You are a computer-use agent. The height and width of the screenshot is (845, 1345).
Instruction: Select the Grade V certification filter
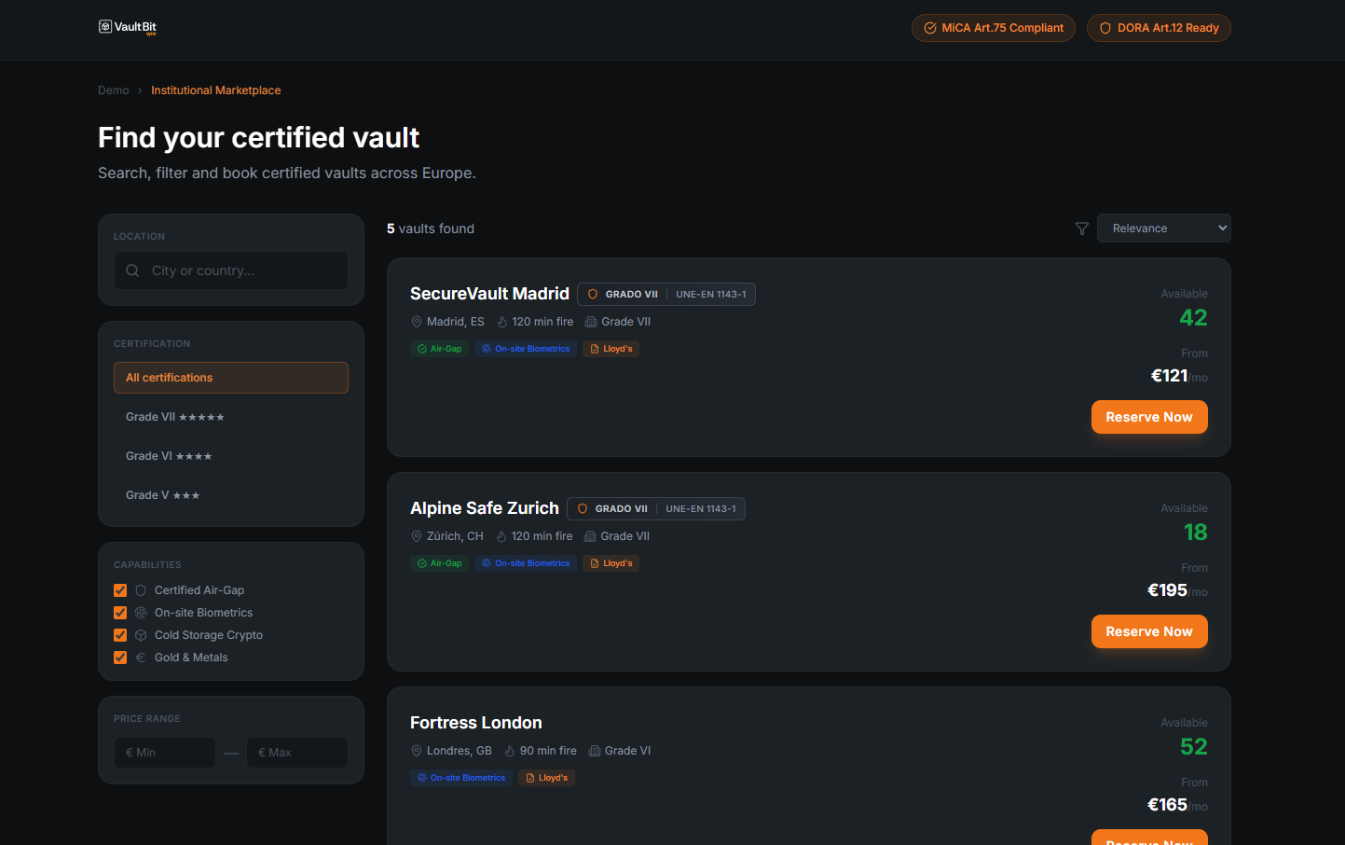pyautogui.click(x=163, y=494)
